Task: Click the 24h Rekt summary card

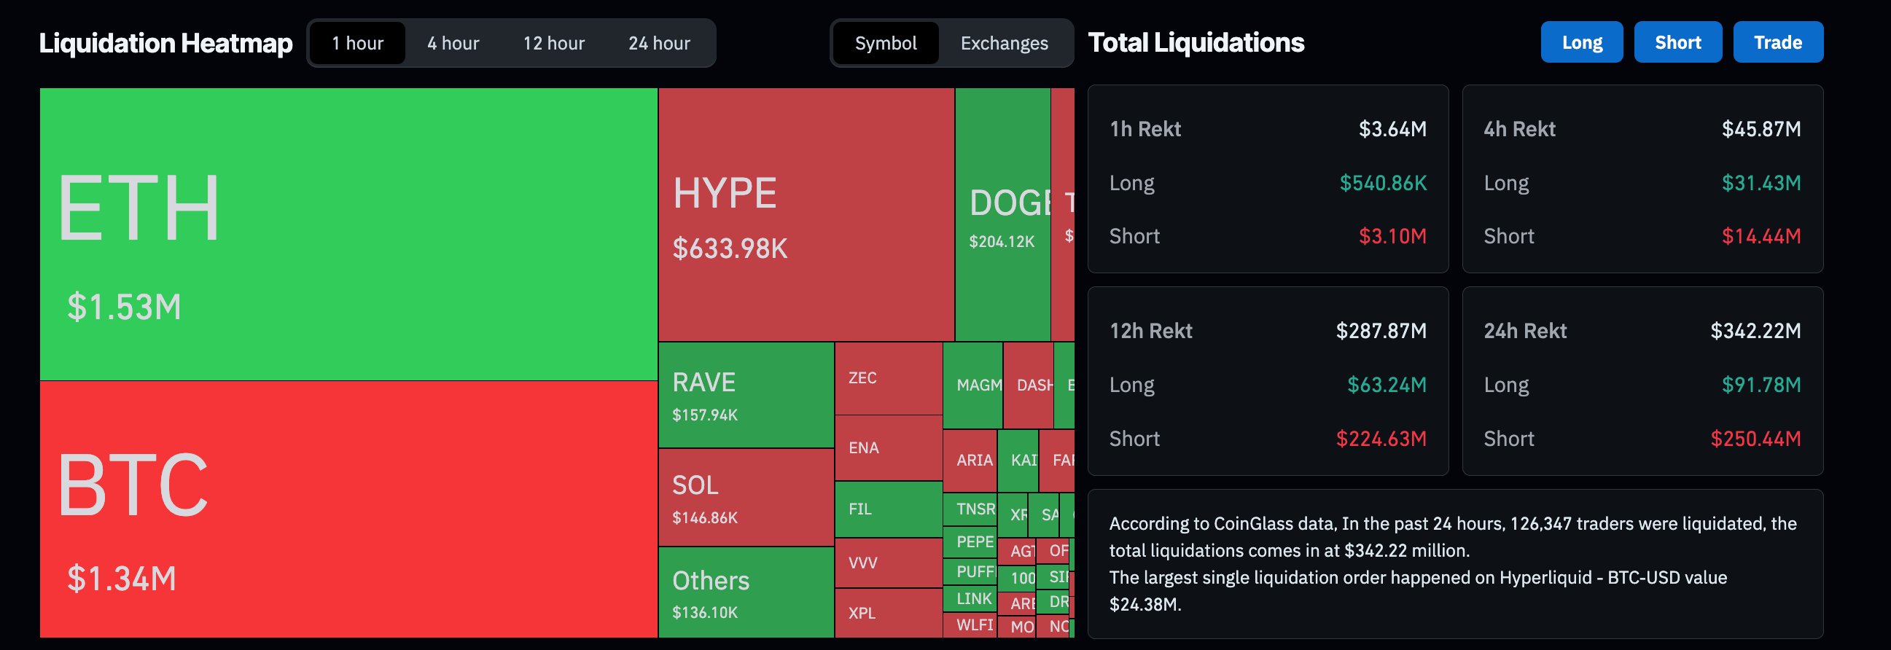Action: point(1642,381)
